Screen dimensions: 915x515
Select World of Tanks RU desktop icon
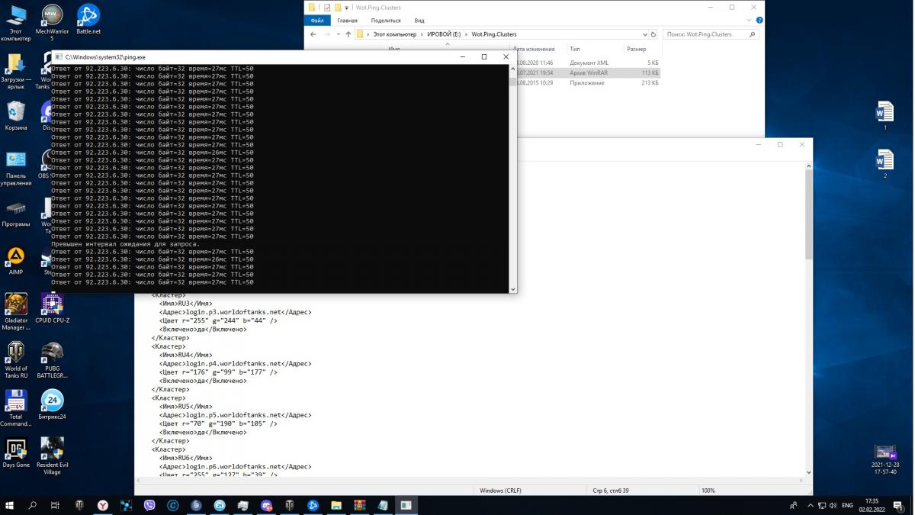coord(16,360)
